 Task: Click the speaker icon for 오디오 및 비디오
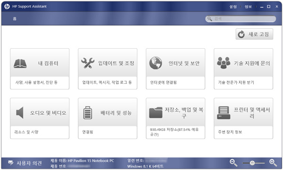coord(20,112)
